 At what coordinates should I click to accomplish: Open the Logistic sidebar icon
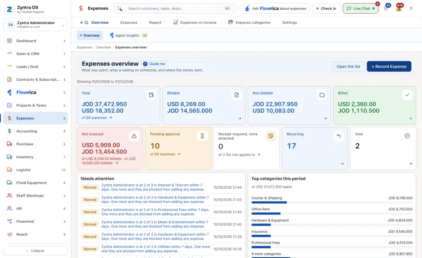9,170
